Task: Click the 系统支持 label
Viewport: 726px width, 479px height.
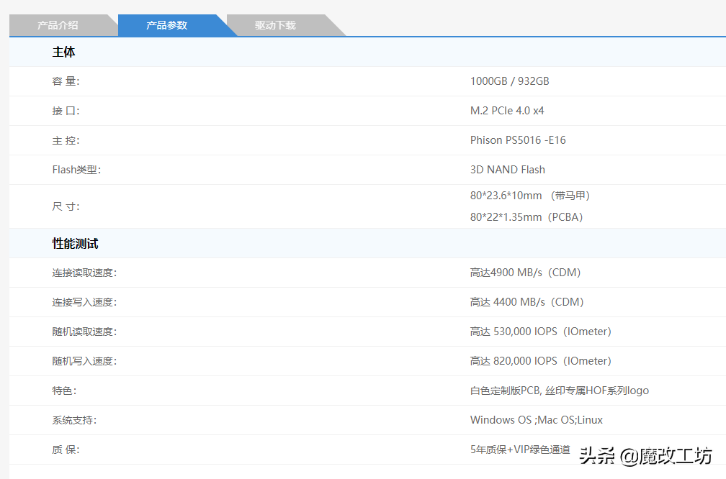Action: pos(74,421)
